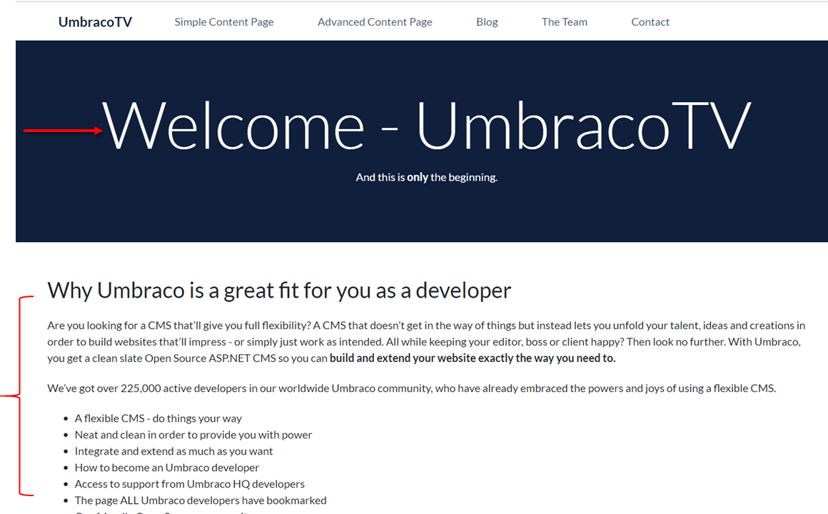
Task: Click bullet 'Neat and clean in order to provide'
Action: (x=193, y=435)
